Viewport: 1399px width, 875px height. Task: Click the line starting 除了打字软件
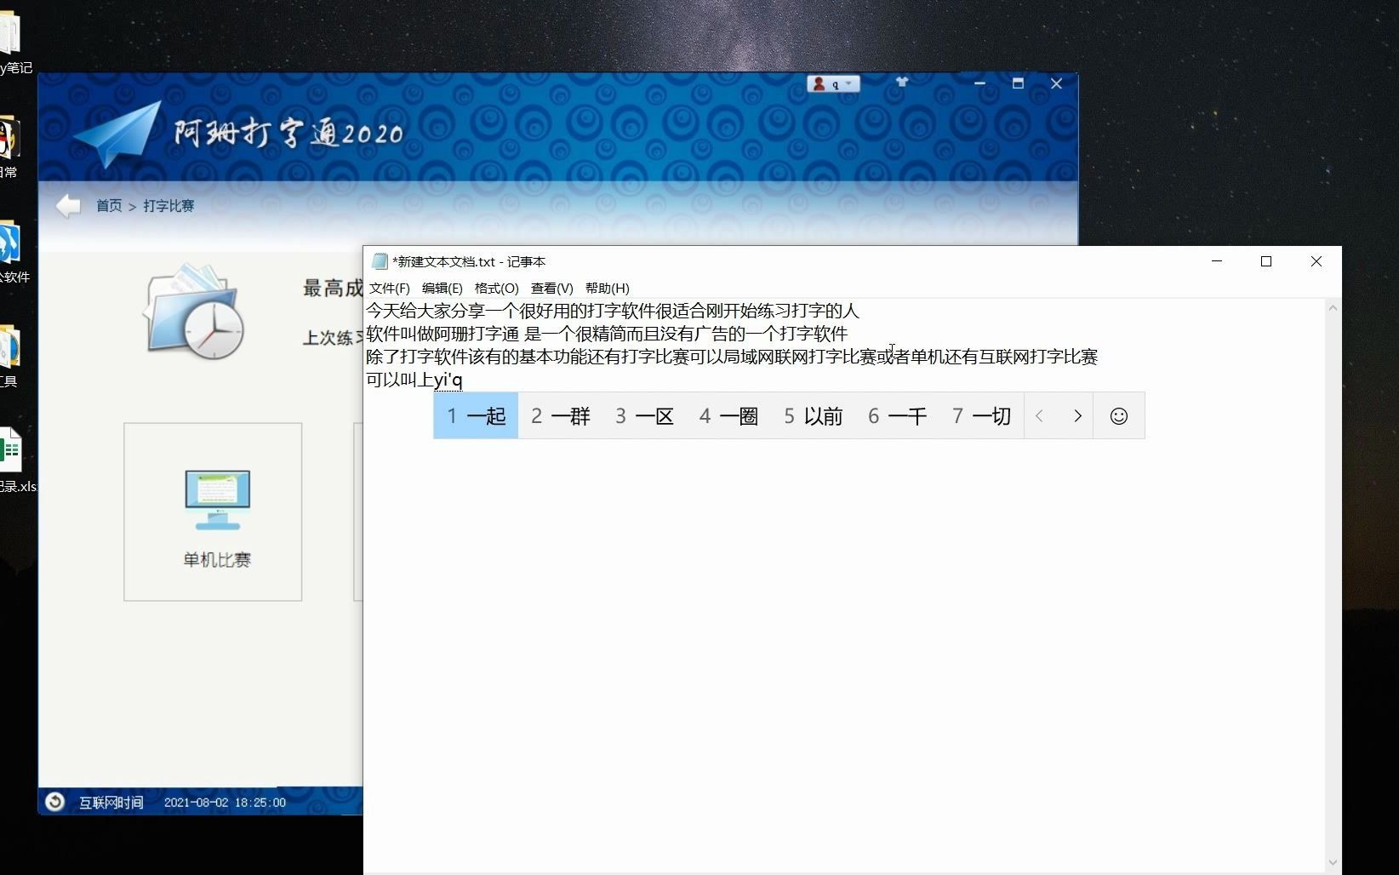[732, 357]
